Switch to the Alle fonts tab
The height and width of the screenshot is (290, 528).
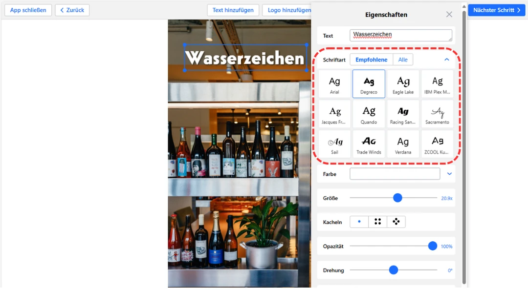click(403, 60)
